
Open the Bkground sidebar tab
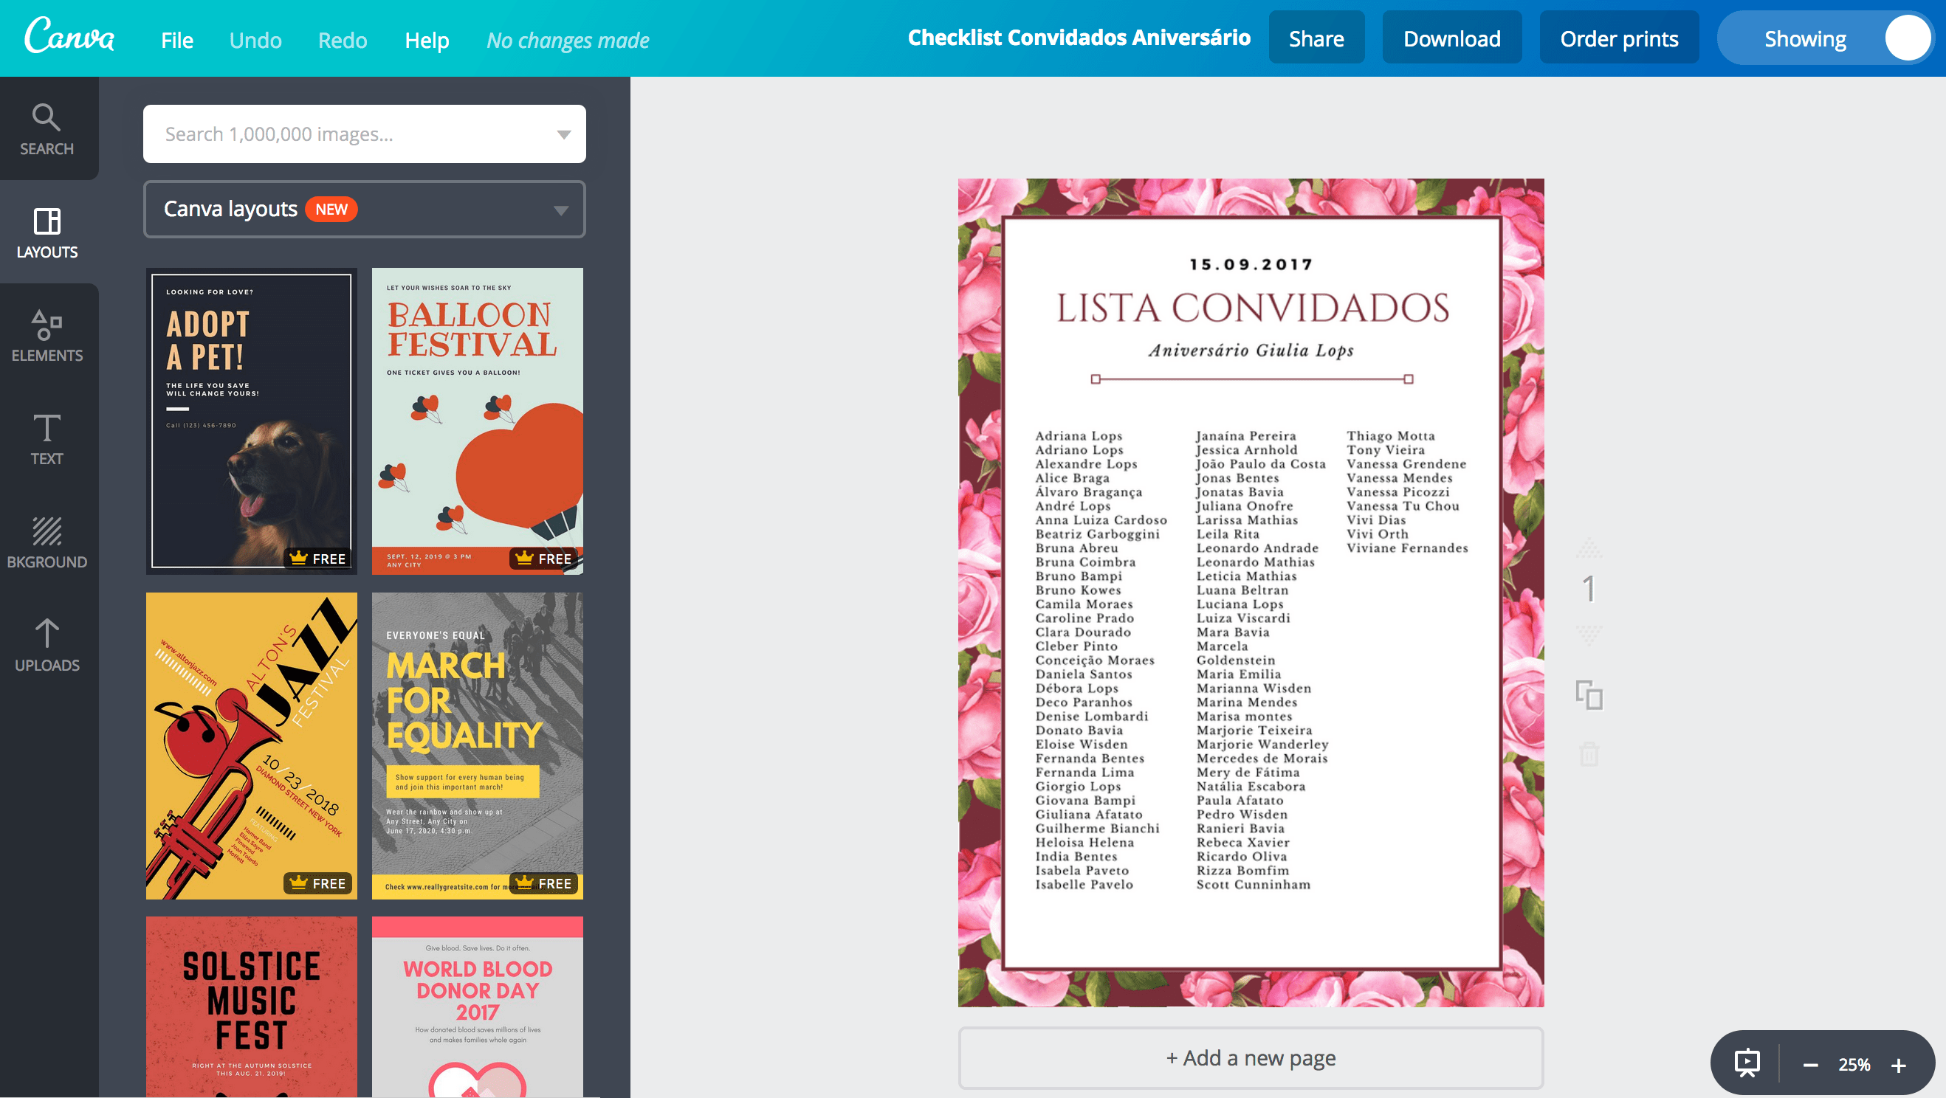(47, 543)
